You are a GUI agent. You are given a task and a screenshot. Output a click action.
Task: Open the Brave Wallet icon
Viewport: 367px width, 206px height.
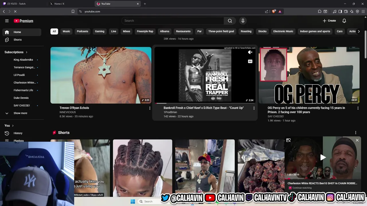[346, 11]
